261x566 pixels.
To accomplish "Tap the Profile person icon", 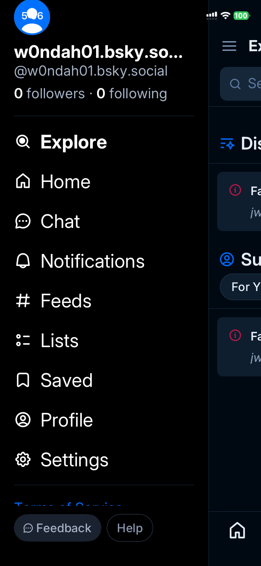I will pyautogui.click(x=23, y=420).
